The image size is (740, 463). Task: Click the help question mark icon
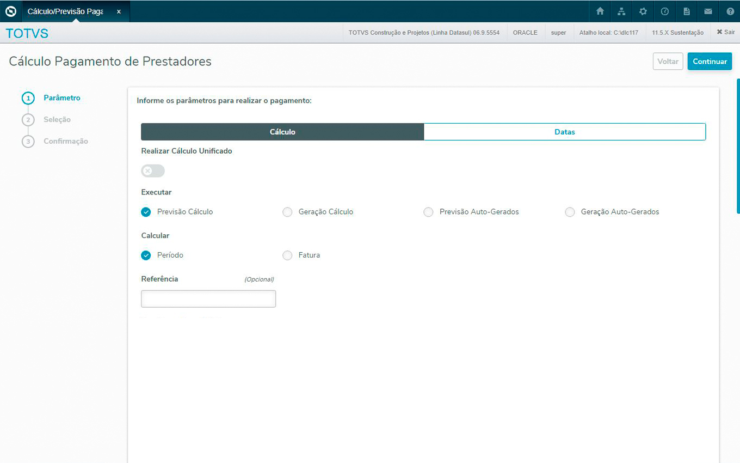coord(730,11)
